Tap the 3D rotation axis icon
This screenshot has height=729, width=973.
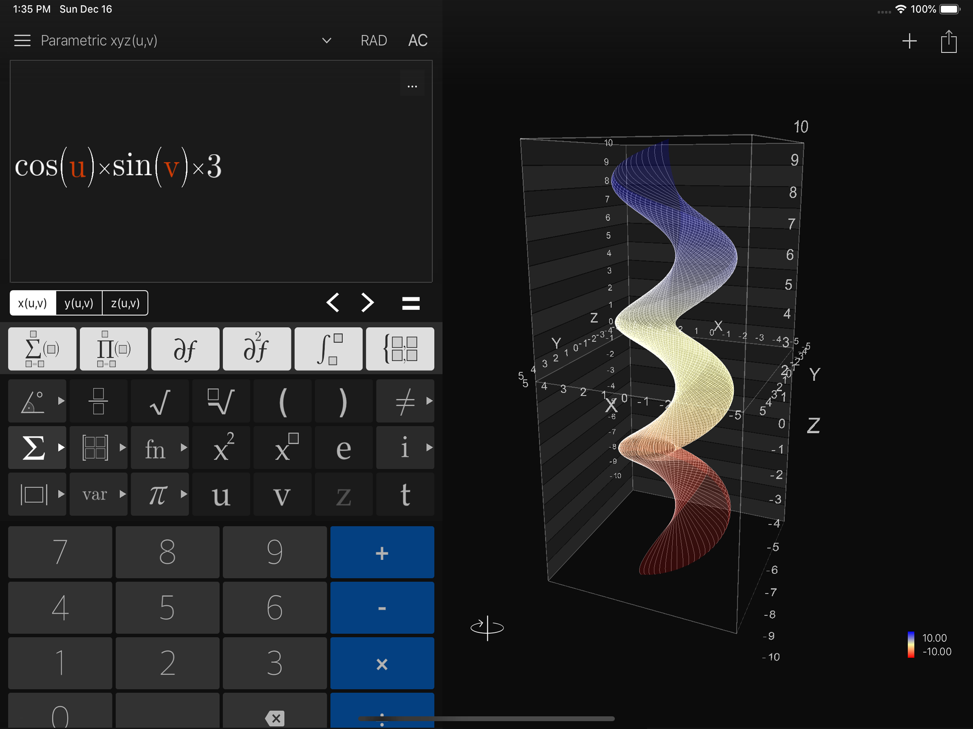tap(487, 628)
